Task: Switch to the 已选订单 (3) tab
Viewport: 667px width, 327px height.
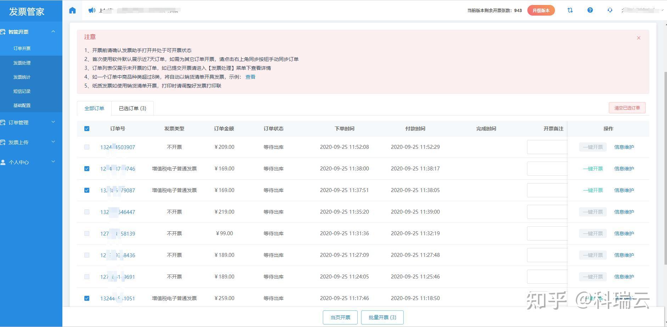Action: click(x=133, y=108)
